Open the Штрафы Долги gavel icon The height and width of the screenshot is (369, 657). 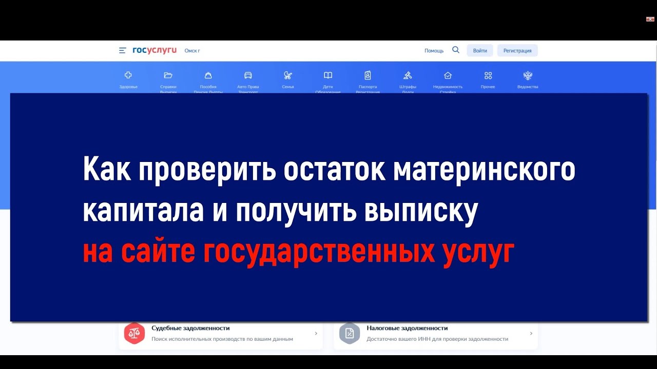[x=408, y=75]
